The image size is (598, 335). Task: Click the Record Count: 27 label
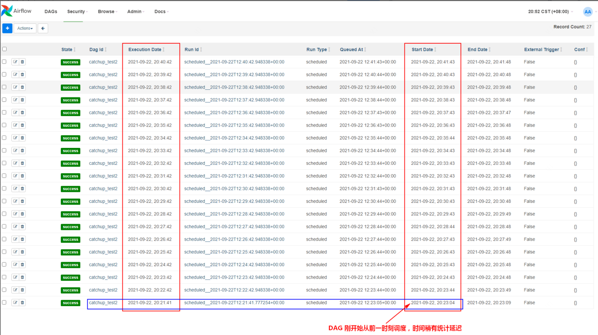coord(572,27)
